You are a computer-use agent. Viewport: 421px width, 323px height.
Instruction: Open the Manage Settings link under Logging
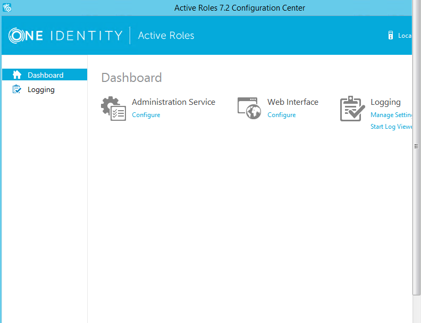click(391, 115)
